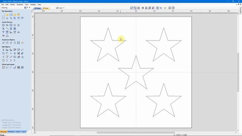The height and width of the screenshot is (136, 242).
Task: Open the Edit menu
Action: pos(7,5)
